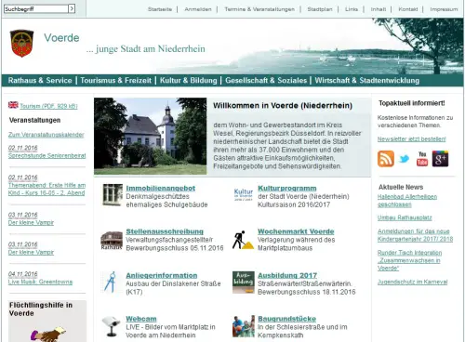Click the webcam camera icon
Viewport: 465px width, 342px height.
pyautogui.click(x=111, y=326)
